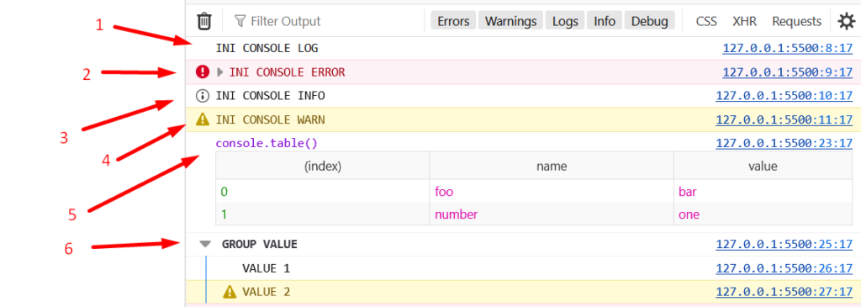Collapse the GROUP VALUE group
The width and height of the screenshot is (861, 307).
pyautogui.click(x=205, y=245)
